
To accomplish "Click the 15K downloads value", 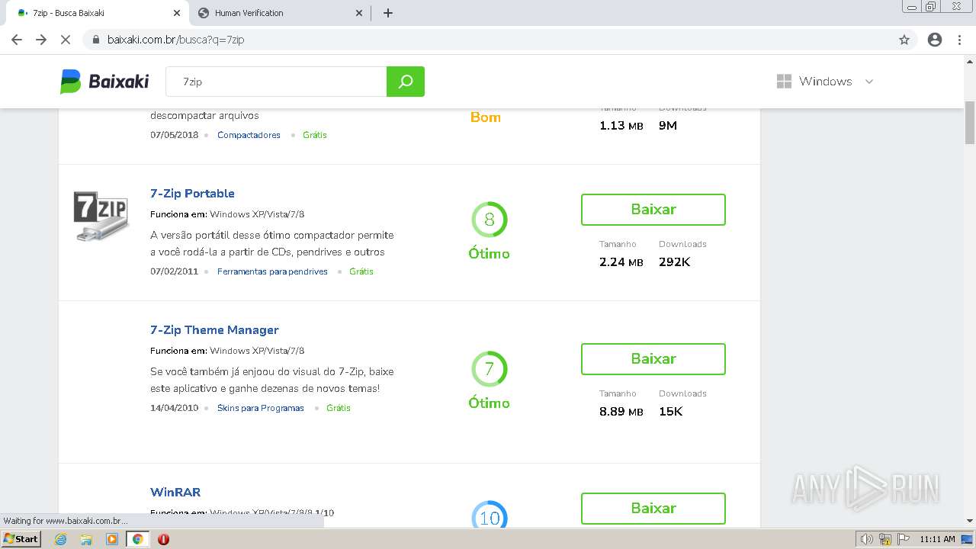I will point(671,412).
